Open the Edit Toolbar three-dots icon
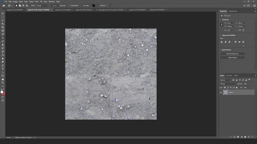Screen dimensions: 257x144 pos(3,86)
